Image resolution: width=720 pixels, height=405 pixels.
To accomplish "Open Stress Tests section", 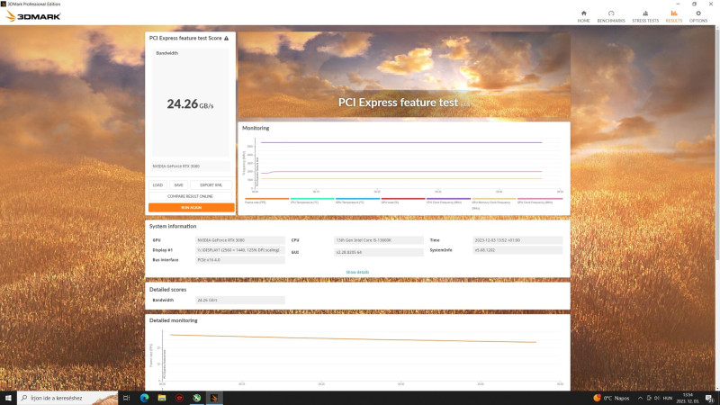I will pyautogui.click(x=645, y=16).
